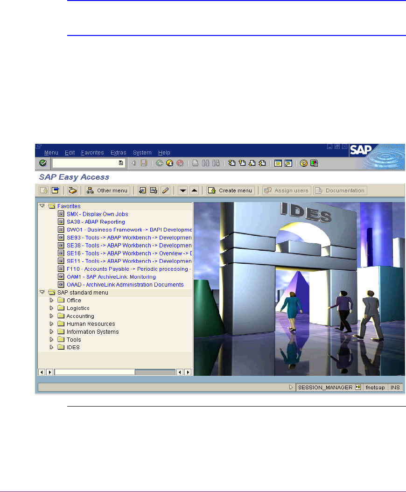
Task: Click the Move Favorites Up arrow
Action: point(194,190)
